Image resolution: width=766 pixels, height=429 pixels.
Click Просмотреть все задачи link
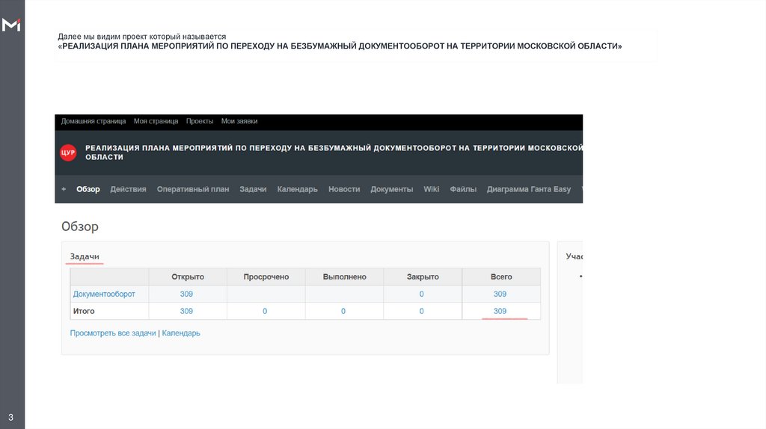(113, 333)
